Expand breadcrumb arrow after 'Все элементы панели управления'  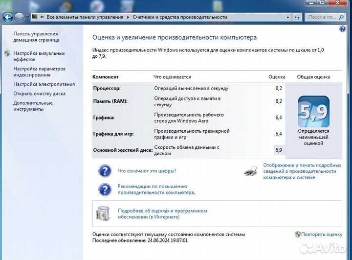128,17
